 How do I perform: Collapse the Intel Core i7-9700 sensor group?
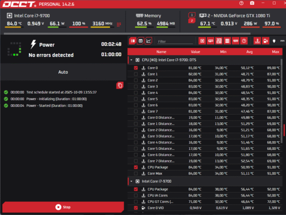tap(132, 181)
